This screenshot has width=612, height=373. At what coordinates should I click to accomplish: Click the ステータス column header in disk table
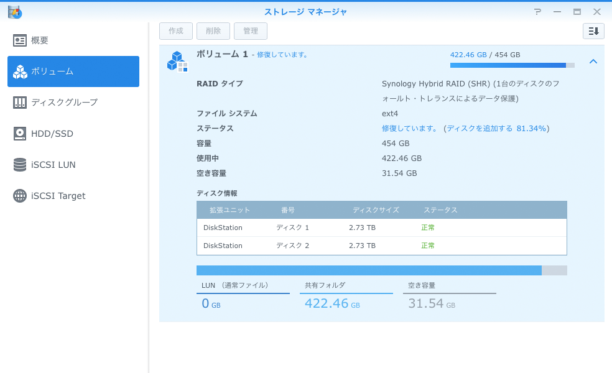440,210
